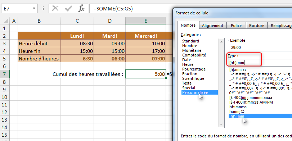Click the Mercredi header cell

pyautogui.click(x=145, y=36)
